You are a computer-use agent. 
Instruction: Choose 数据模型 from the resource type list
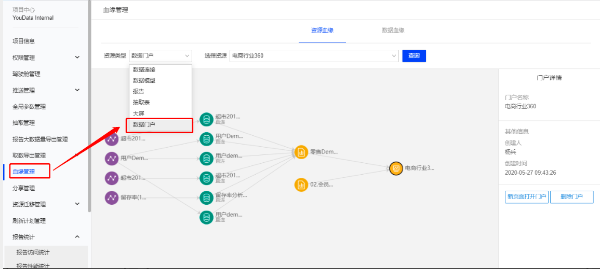tap(144, 80)
